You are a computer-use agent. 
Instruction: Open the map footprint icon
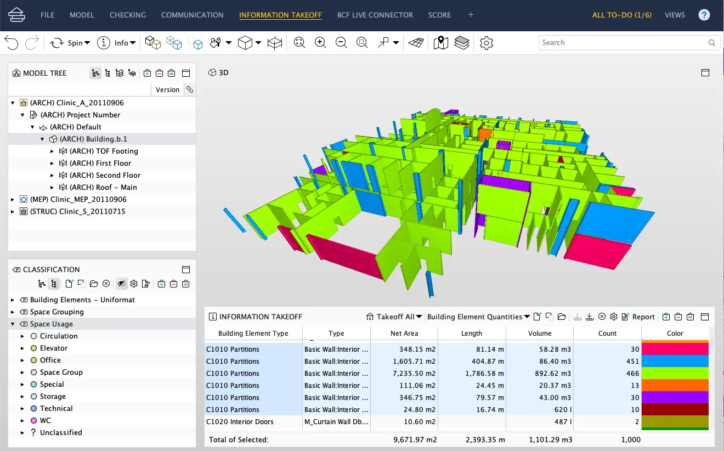441,43
